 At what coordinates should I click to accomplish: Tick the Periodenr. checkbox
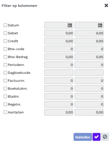5,65
